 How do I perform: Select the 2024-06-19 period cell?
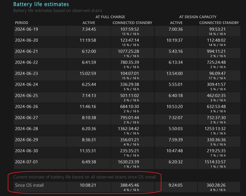[x=26, y=29]
